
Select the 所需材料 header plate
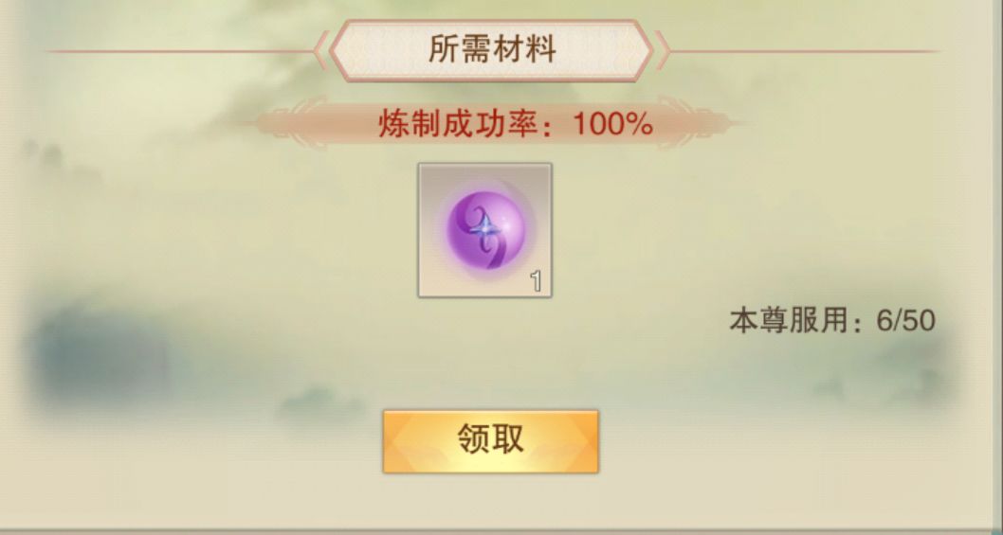click(491, 50)
